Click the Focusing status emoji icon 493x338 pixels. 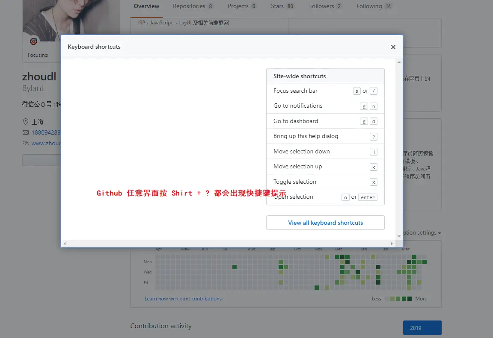coord(34,41)
